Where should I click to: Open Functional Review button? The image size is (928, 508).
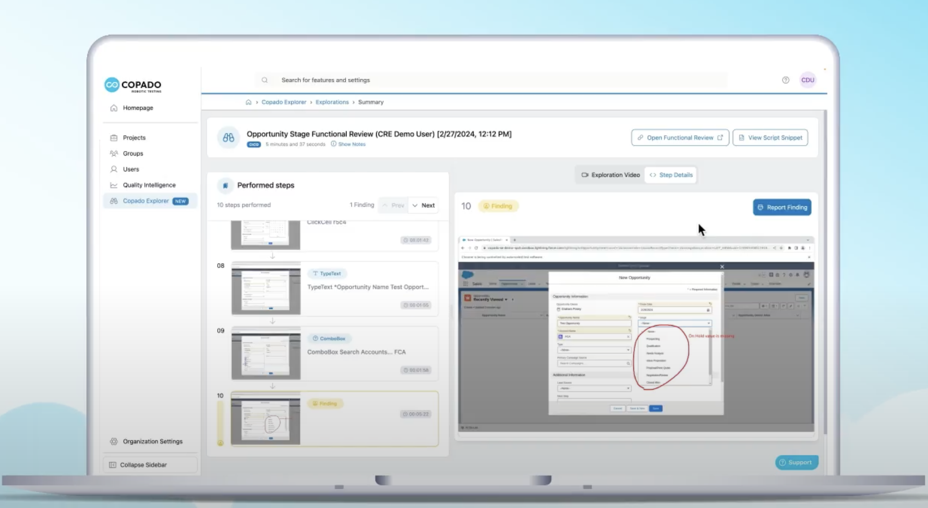pyautogui.click(x=680, y=138)
